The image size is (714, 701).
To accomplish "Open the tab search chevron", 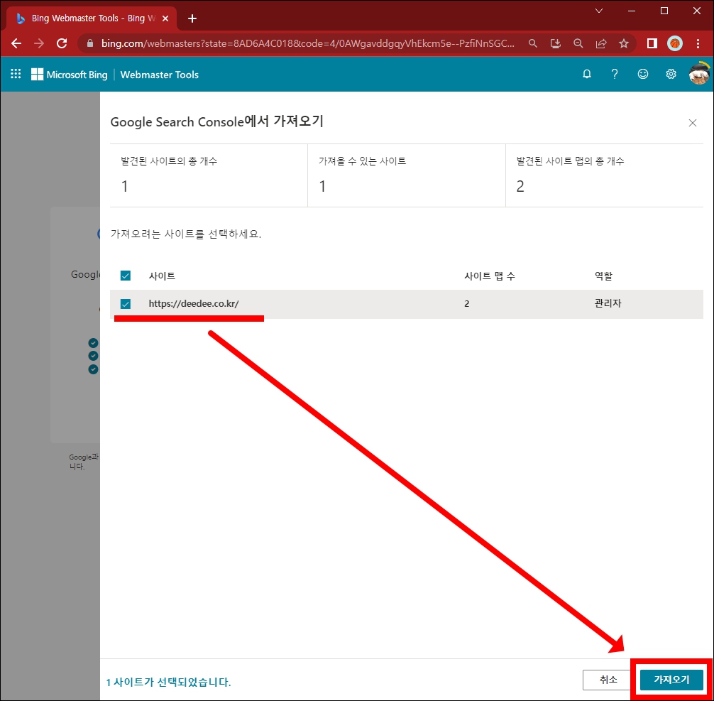I will 599,11.
